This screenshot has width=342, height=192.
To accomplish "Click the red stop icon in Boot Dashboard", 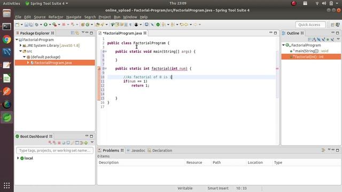I will coord(59,143).
